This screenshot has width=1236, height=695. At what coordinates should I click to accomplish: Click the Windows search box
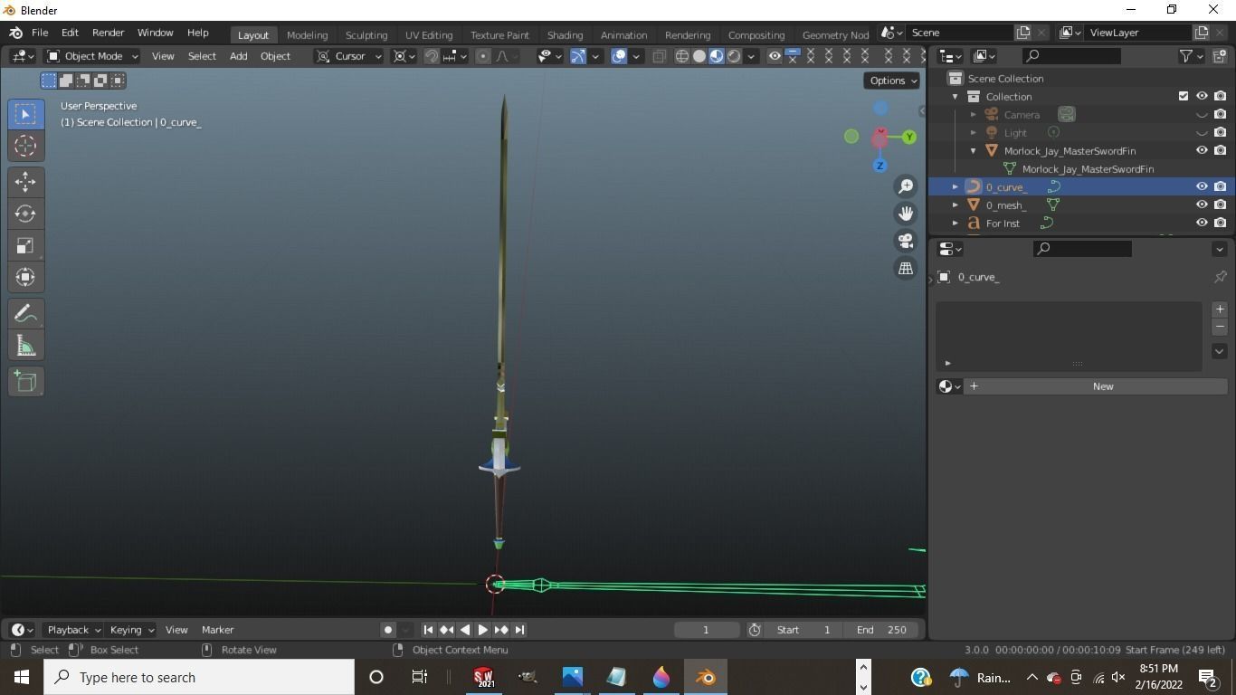point(199,677)
